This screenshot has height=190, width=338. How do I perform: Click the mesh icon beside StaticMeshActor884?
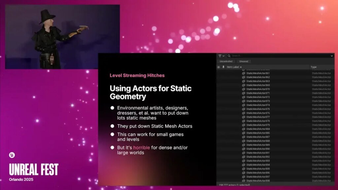(244, 129)
